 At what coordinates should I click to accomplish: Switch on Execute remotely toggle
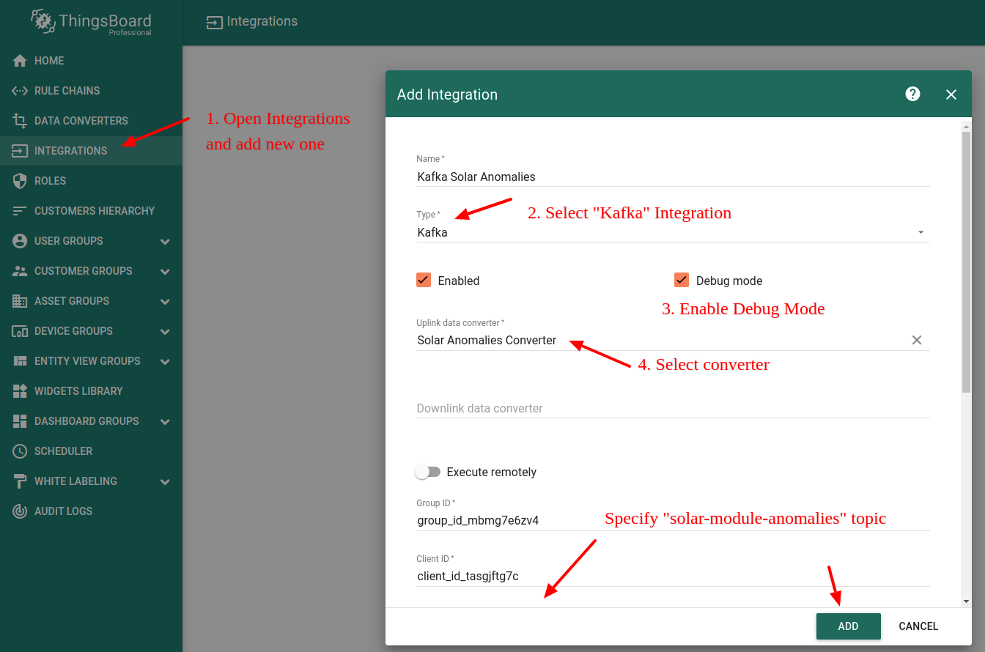427,472
